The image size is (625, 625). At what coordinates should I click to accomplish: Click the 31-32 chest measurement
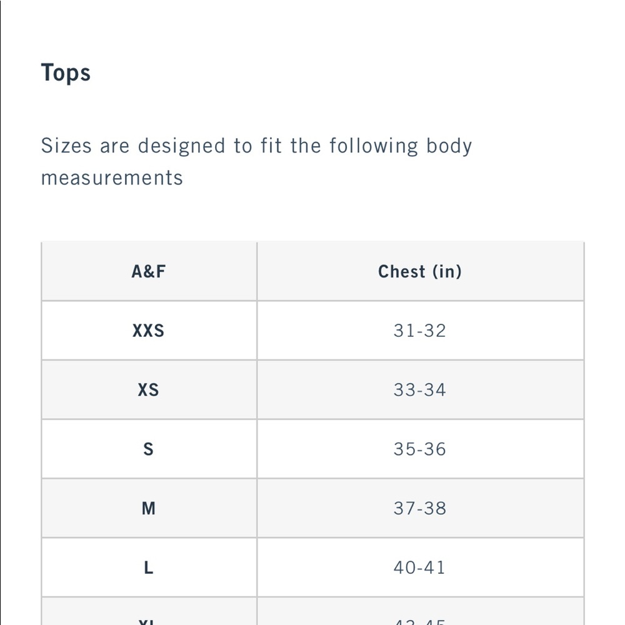(x=420, y=331)
